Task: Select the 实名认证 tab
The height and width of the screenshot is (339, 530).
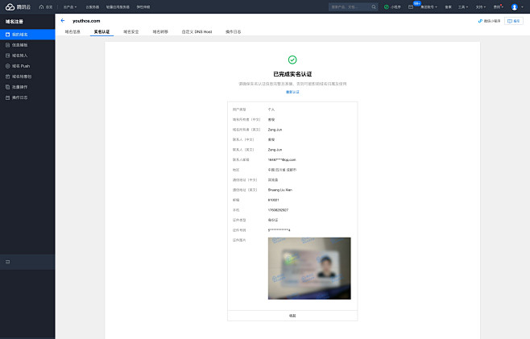Action: tap(101, 31)
